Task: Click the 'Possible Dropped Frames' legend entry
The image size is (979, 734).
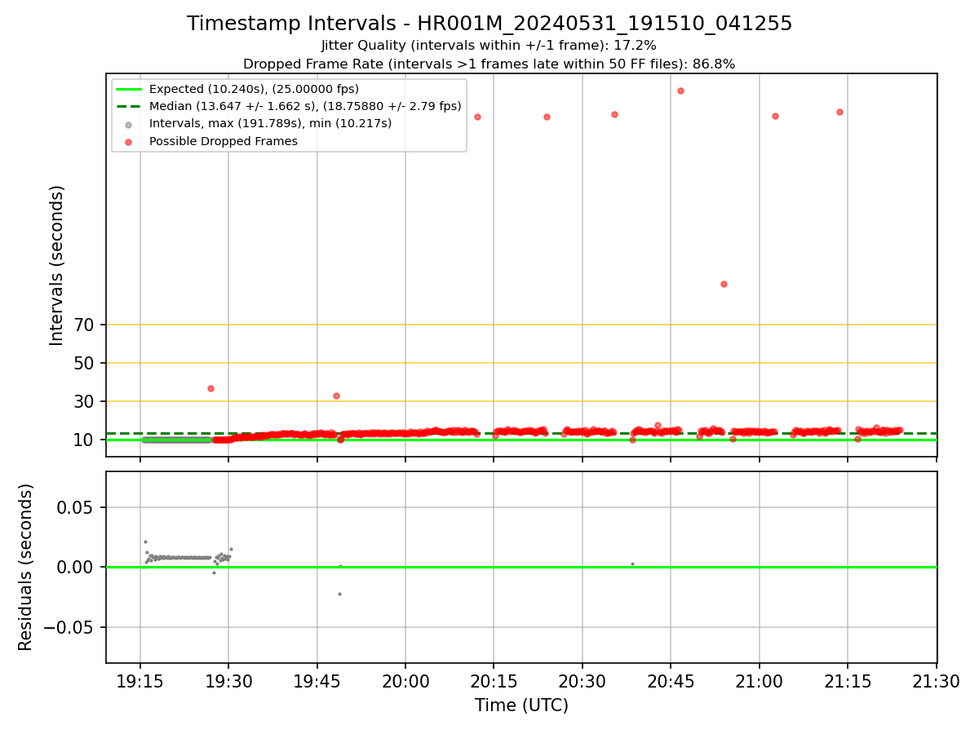Action: pos(224,141)
